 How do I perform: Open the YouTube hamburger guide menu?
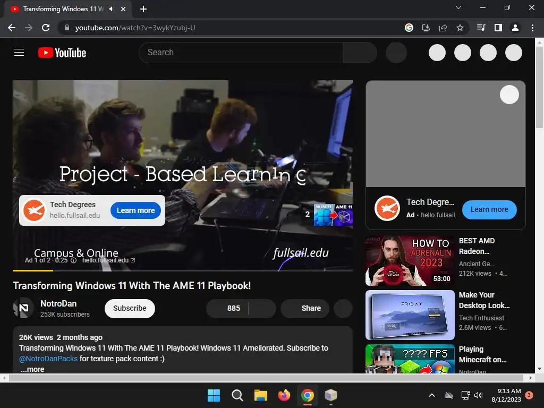pyautogui.click(x=19, y=53)
